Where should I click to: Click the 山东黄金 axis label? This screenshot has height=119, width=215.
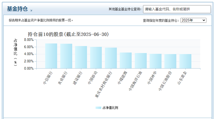click(182, 78)
